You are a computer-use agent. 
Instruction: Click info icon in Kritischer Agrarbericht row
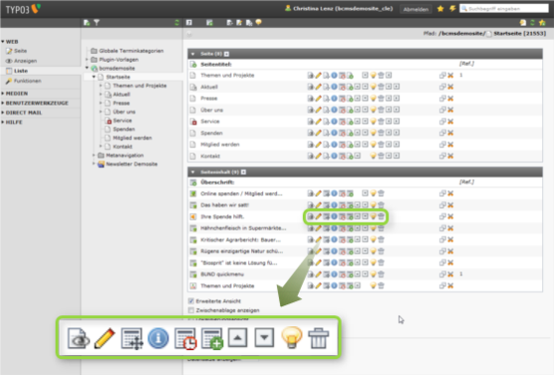334,239
